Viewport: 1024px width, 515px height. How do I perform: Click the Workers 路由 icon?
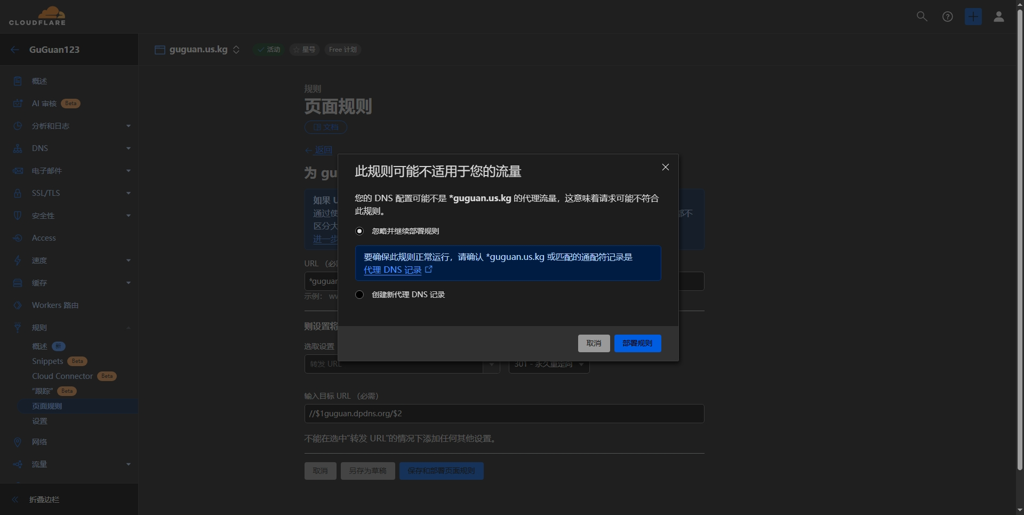[x=18, y=305]
